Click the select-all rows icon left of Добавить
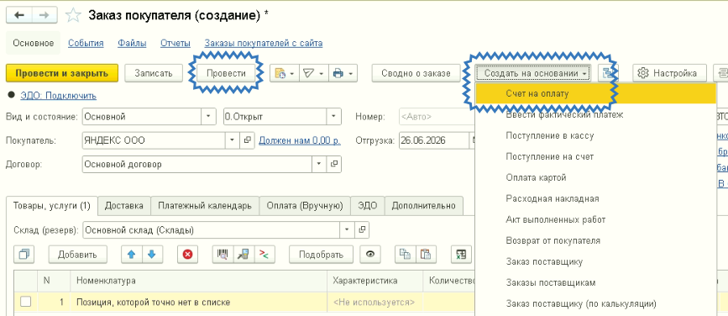Screen dimensions: 728x316 click(x=24, y=254)
